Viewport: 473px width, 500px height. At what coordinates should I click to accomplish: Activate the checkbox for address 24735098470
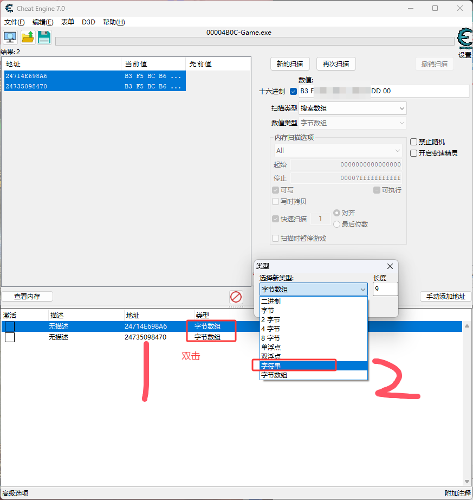point(10,337)
